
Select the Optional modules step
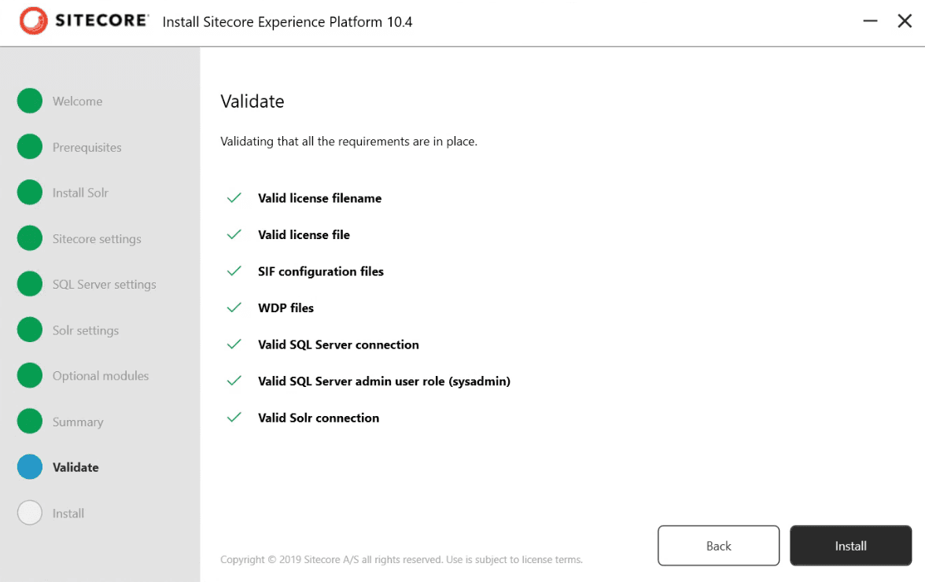(x=101, y=376)
